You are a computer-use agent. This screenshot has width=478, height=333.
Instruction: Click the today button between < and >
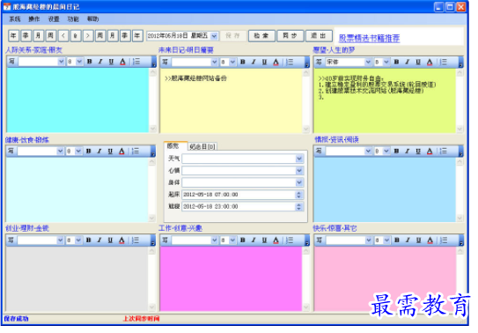[76, 36]
